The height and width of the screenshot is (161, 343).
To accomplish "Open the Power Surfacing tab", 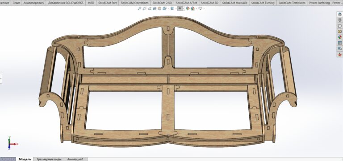I will coord(319,3).
